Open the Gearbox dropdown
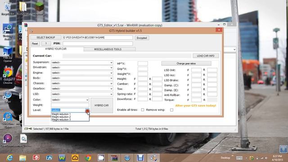Viewport: 288px width, 162px height. point(111,89)
